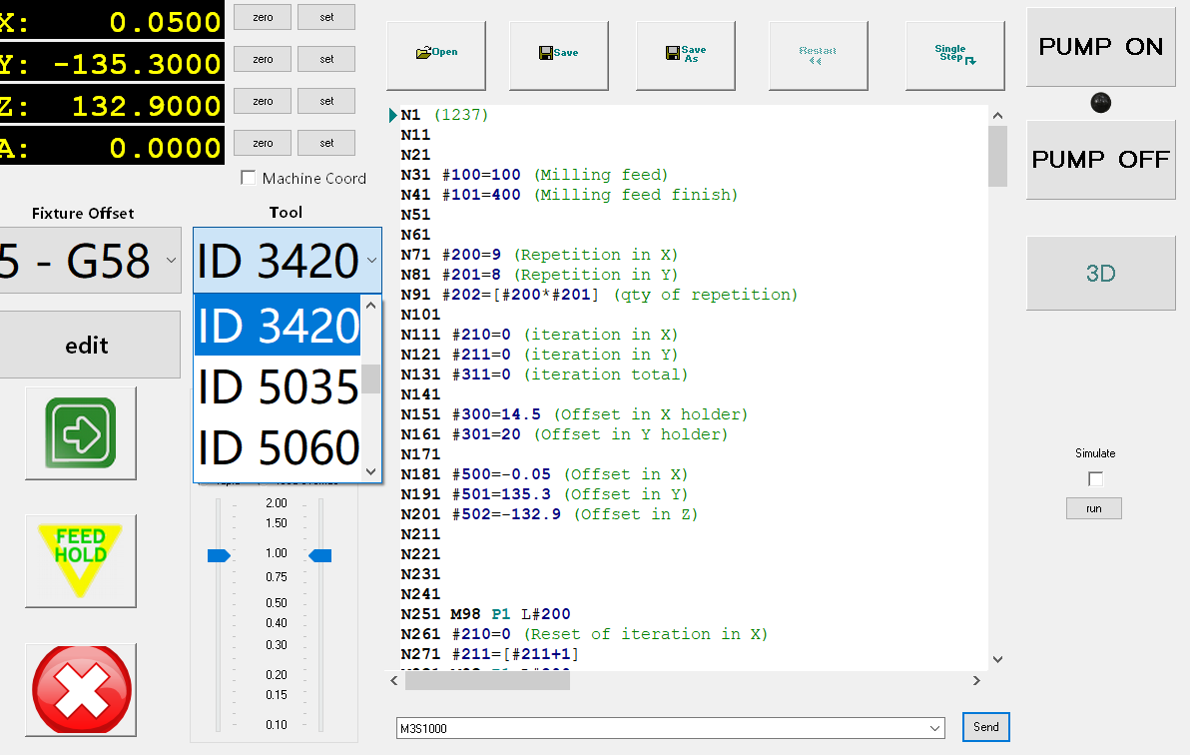Open the 3D view button
The height and width of the screenshot is (755, 1190).
coord(1100,274)
